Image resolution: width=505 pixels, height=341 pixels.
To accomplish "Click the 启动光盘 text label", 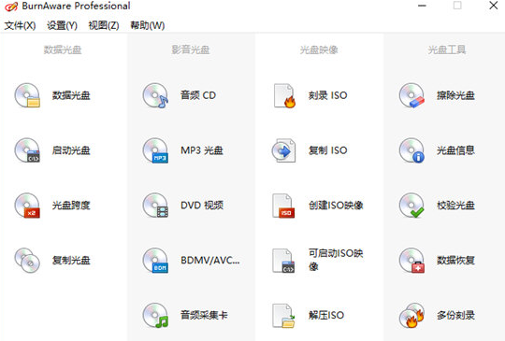I will [x=71, y=150].
